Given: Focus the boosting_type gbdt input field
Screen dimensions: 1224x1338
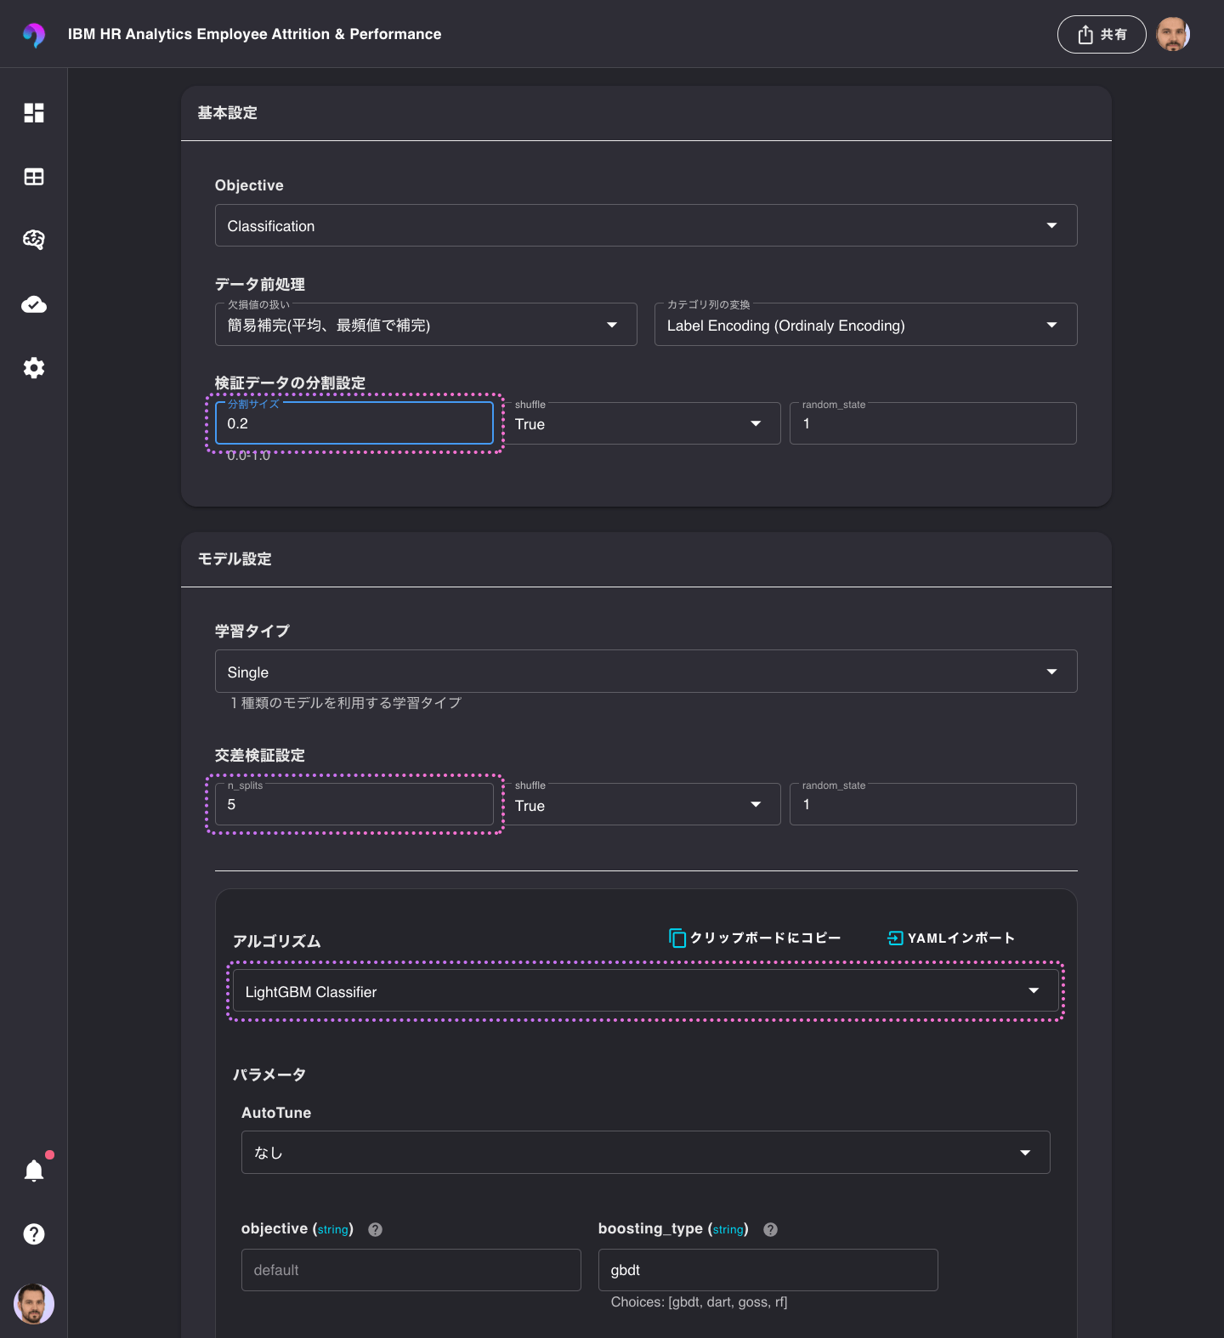Looking at the screenshot, I should click(768, 1270).
